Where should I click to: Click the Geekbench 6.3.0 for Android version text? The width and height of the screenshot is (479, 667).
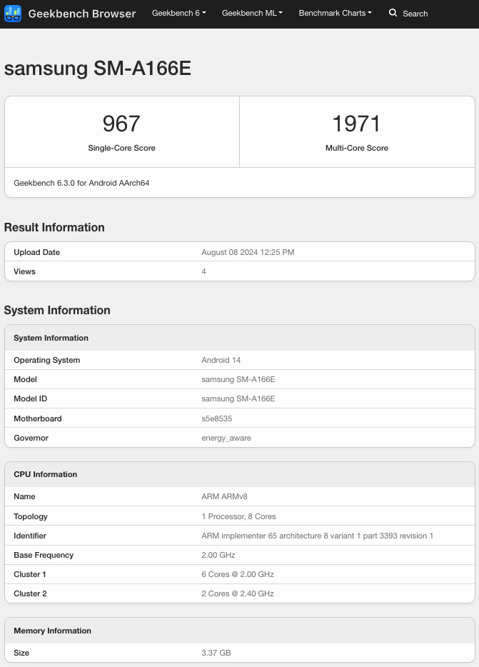coord(81,183)
